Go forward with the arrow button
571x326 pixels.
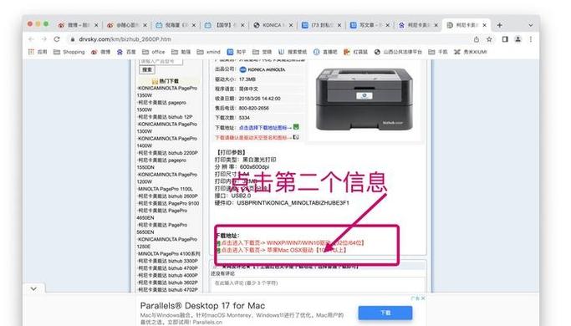point(44,39)
